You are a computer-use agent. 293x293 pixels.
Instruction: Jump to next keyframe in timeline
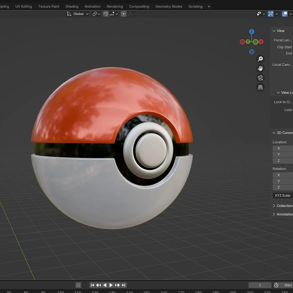click(x=117, y=285)
